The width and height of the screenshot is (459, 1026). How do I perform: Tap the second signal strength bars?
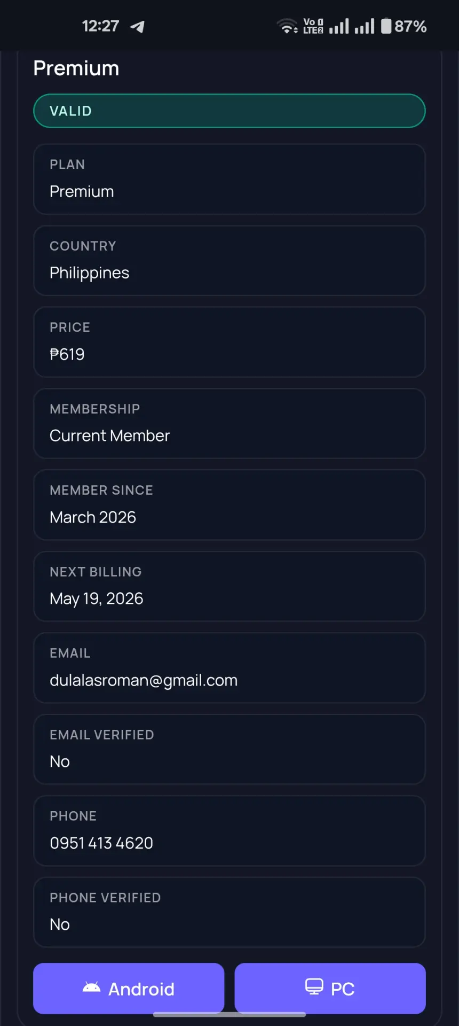point(365,26)
